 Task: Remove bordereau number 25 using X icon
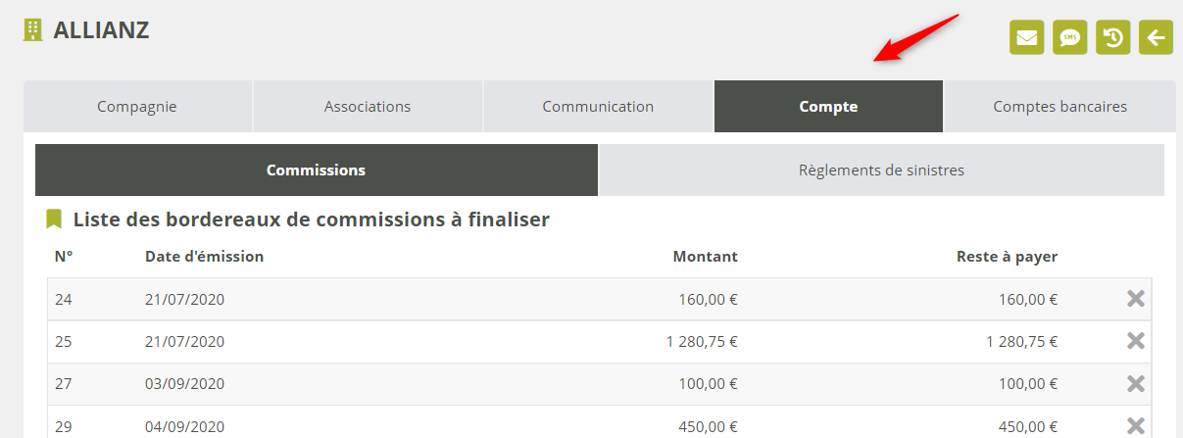[1135, 341]
